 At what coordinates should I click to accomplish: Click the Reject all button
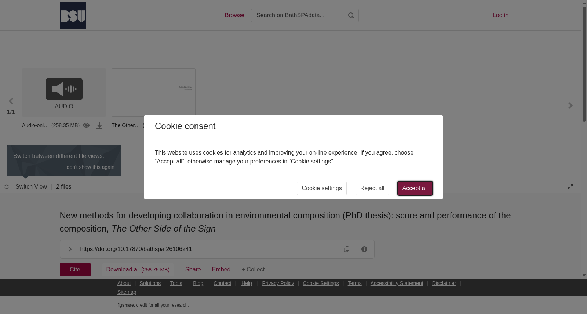pos(372,188)
